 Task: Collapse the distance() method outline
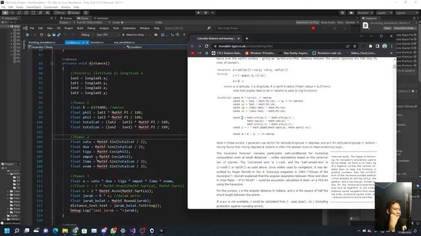point(52,64)
